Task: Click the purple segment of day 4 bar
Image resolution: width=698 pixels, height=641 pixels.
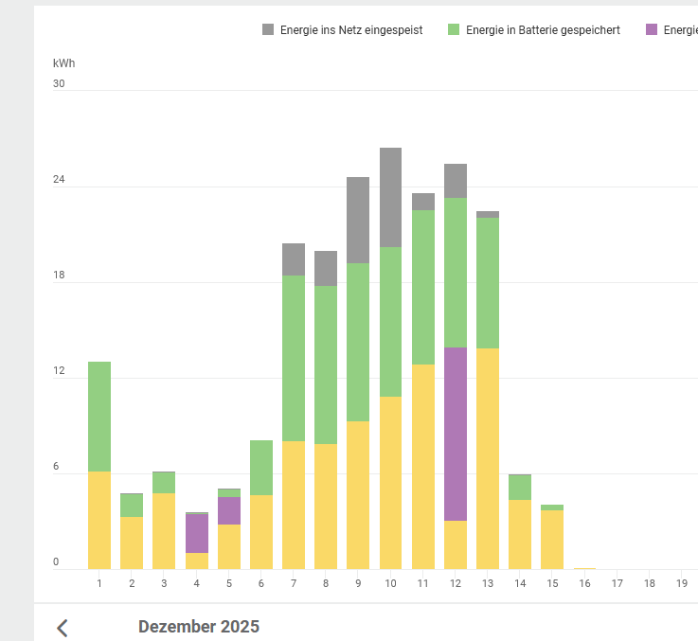Action: coord(197,533)
